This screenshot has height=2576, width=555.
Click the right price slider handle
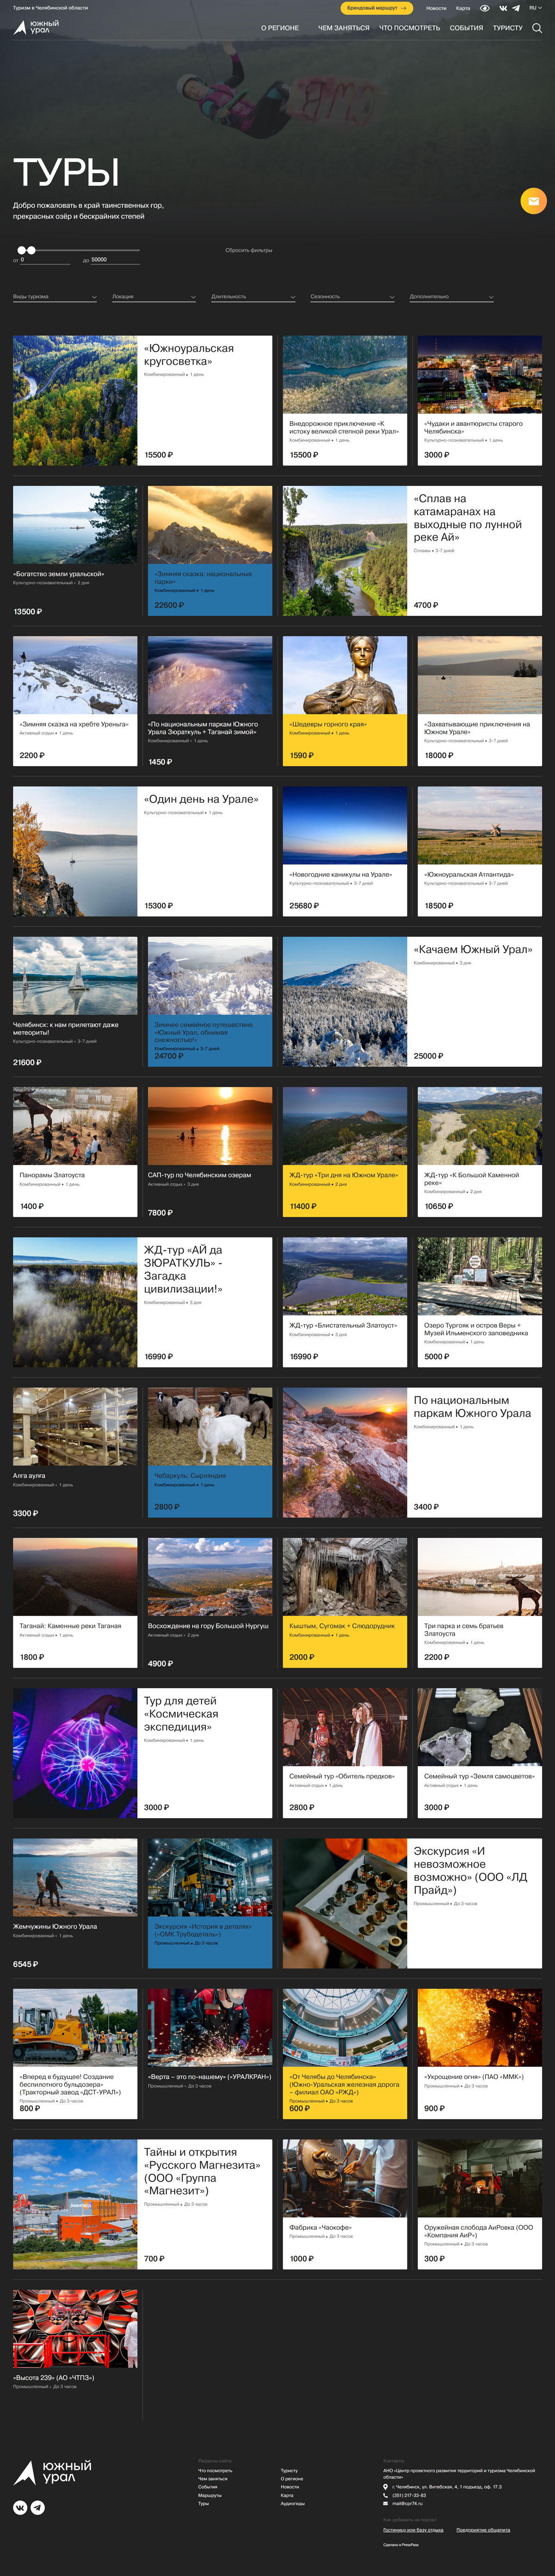pos(31,250)
